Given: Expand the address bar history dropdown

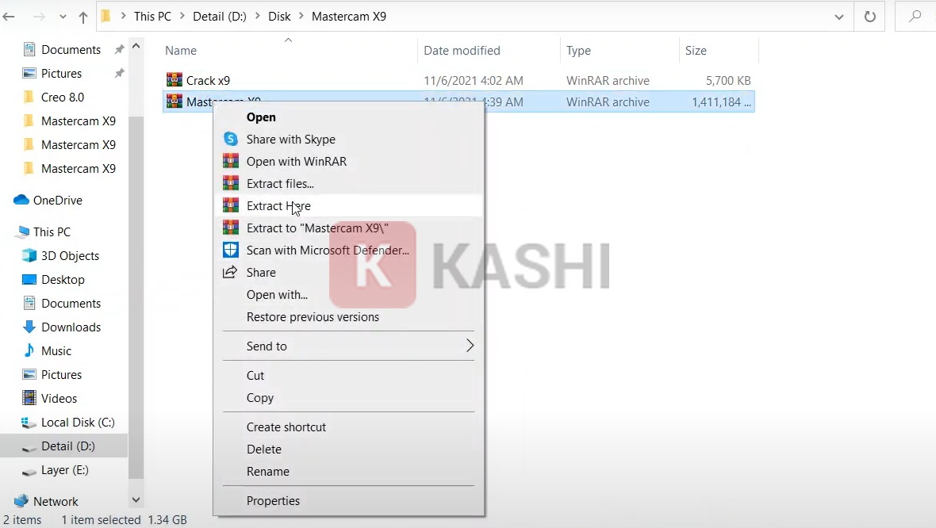Looking at the screenshot, I should tap(839, 17).
